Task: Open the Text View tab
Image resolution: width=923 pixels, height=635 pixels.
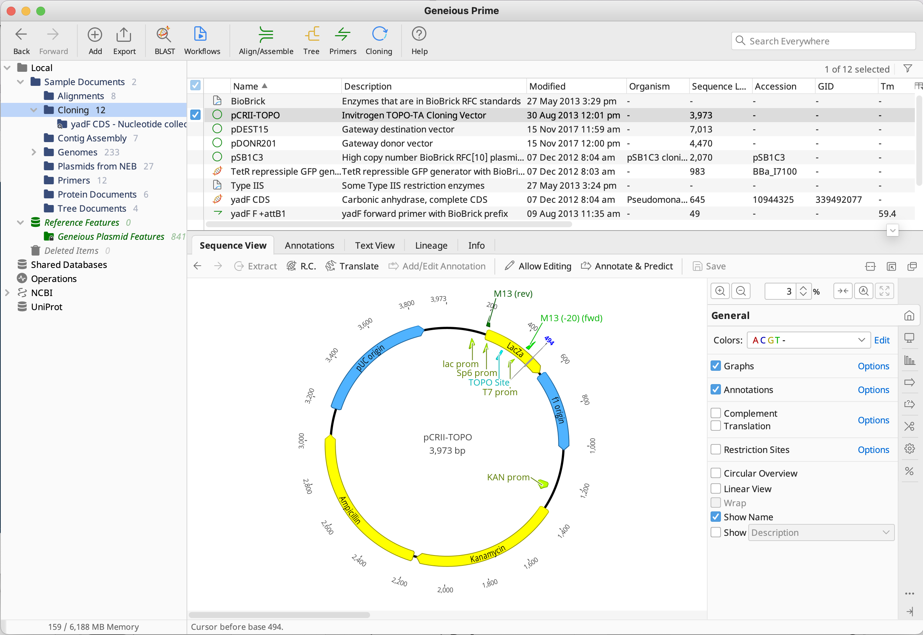Action: click(x=375, y=245)
